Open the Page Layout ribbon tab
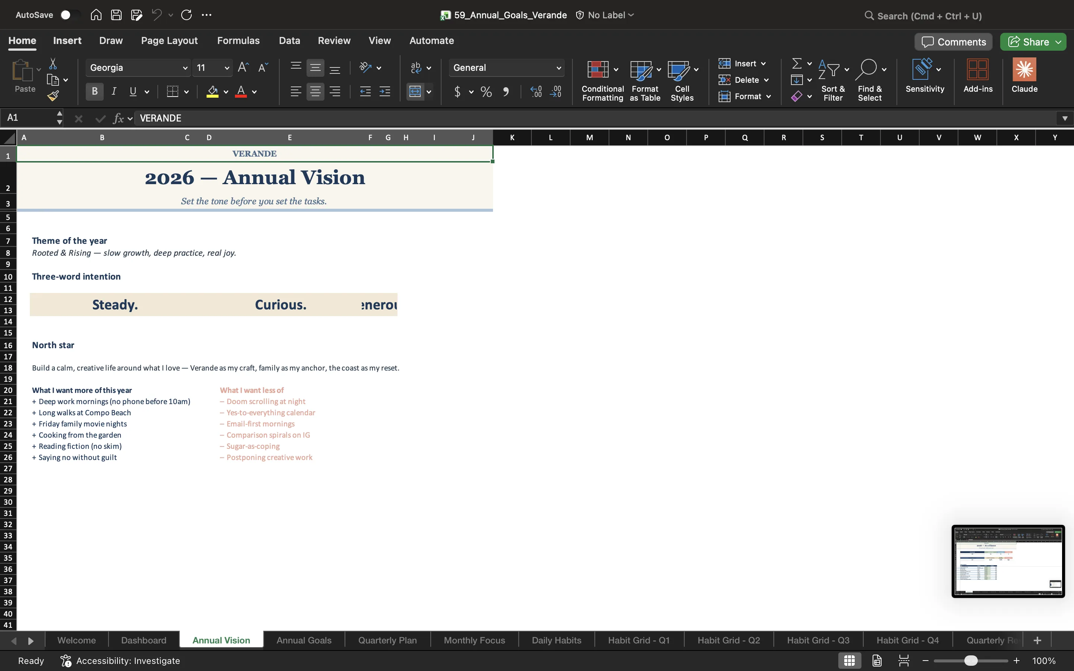1074x671 pixels. click(x=169, y=41)
